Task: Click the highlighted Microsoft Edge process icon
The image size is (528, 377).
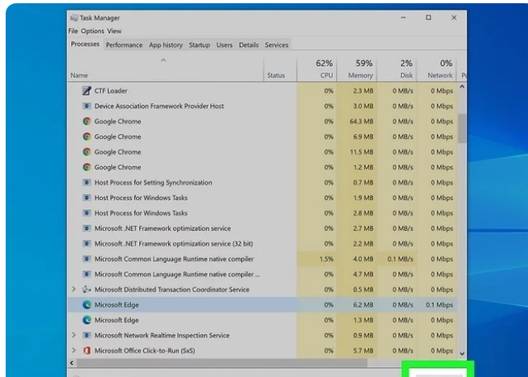Action: click(87, 305)
